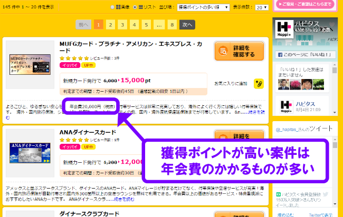343x217 pixels.
Task: Go to pagination page 3
Action: [x=122, y=25]
